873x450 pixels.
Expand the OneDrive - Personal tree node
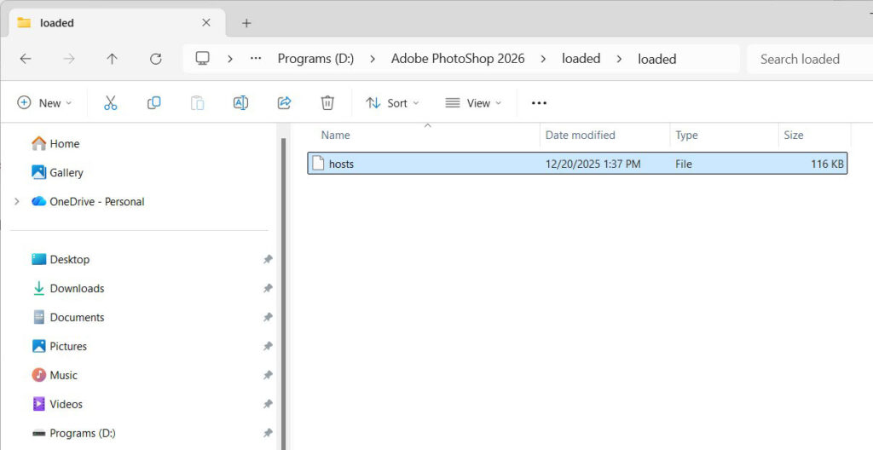point(16,202)
